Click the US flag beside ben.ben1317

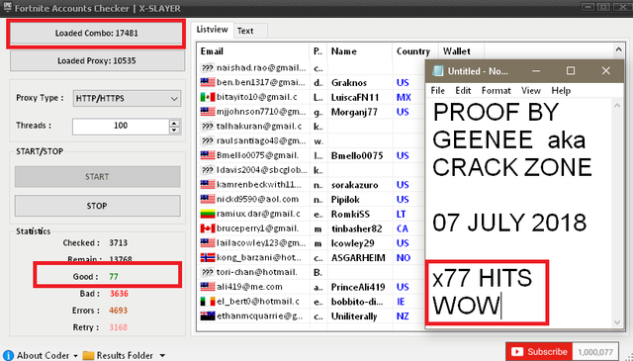pyautogui.click(x=208, y=82)
